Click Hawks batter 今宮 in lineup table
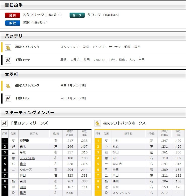 tap(115, 187)
